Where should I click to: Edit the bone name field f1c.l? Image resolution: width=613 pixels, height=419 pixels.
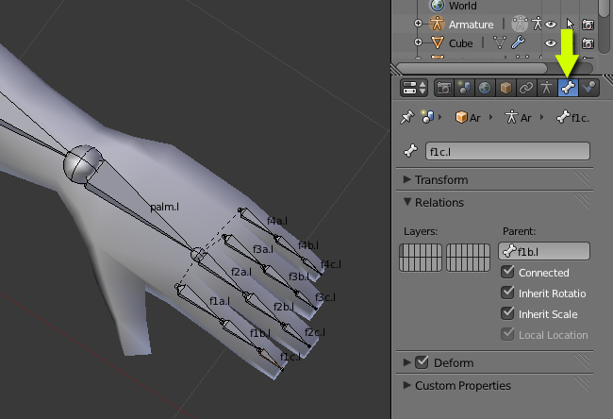(x=507, y=151)
